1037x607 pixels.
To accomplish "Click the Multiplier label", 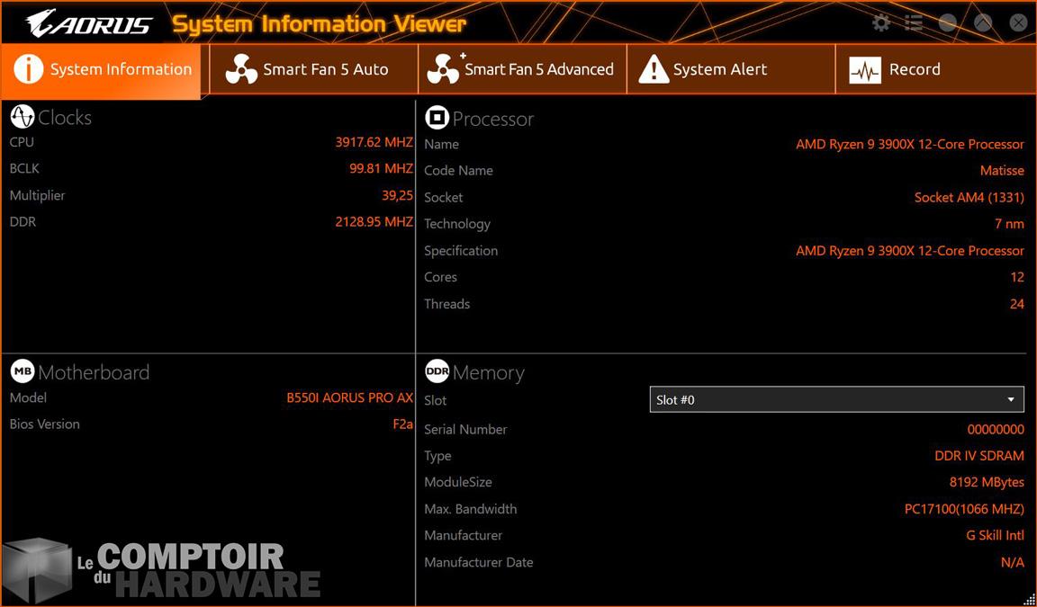I will click(37, 195).
